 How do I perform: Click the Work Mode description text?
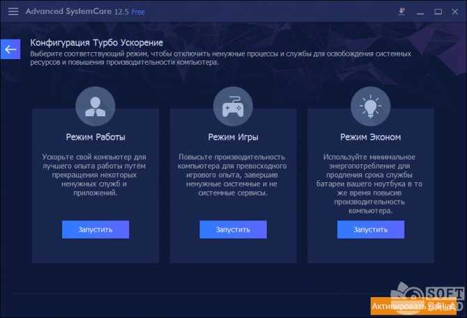point(94,175)
